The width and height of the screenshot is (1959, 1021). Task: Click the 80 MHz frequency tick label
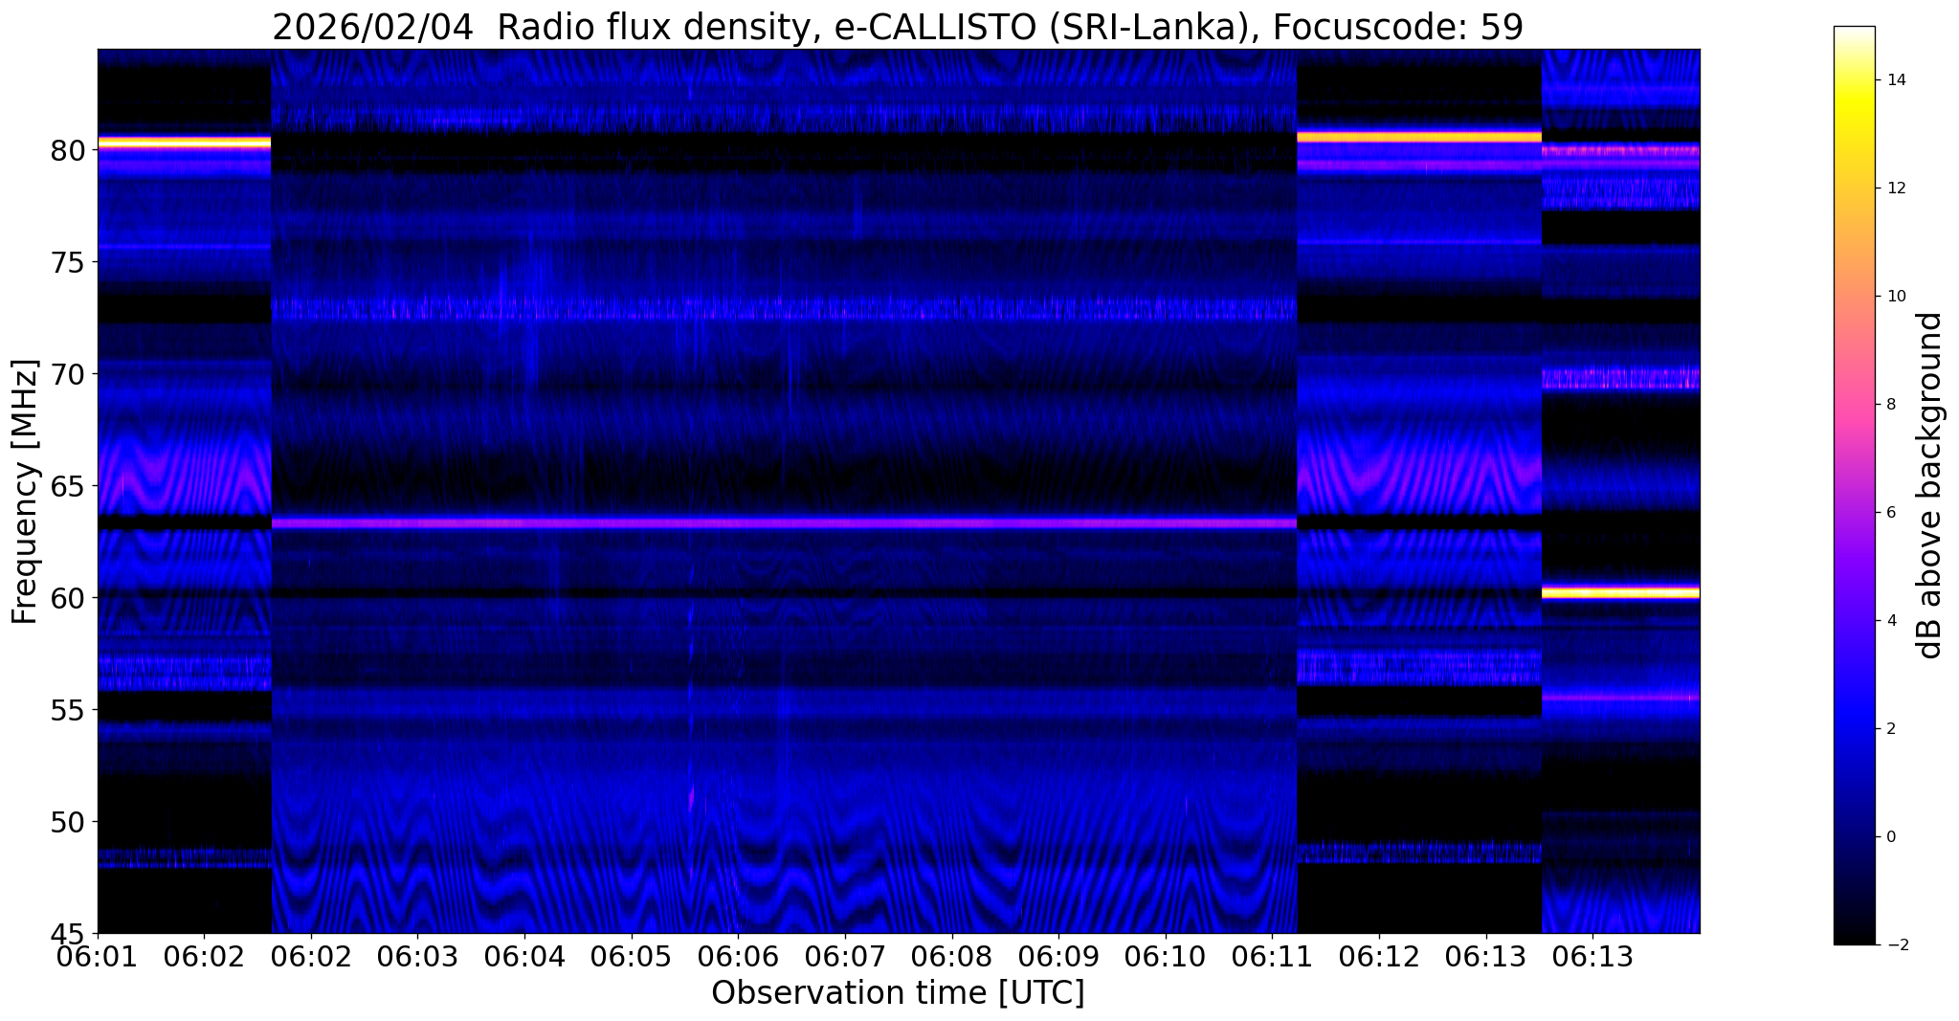[69, 150]
